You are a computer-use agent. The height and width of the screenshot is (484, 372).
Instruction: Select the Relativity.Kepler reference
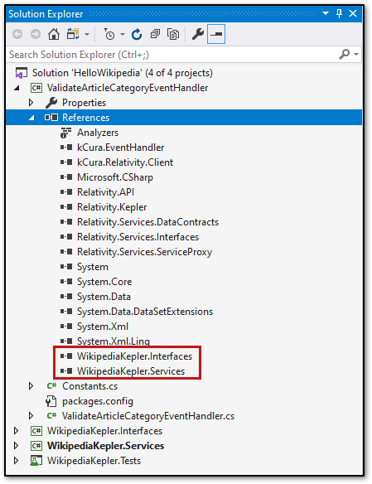tap(112, 207)
